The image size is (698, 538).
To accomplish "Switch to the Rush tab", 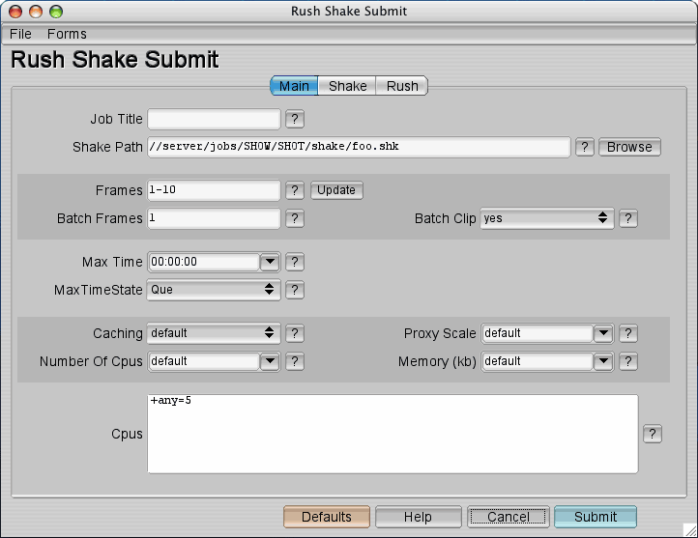I will 402,86.
